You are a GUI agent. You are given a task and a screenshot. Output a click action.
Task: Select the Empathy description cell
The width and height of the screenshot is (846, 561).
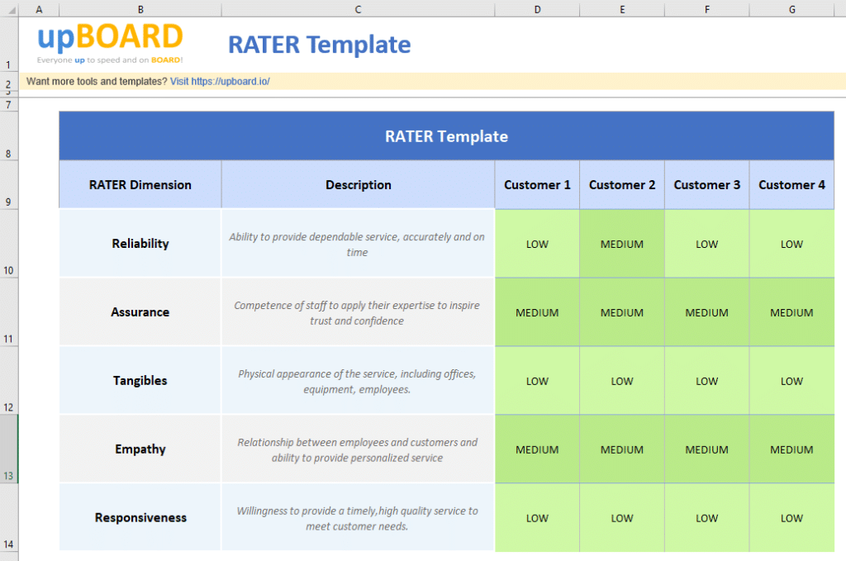pyautogui.click(x=358, y=449)
